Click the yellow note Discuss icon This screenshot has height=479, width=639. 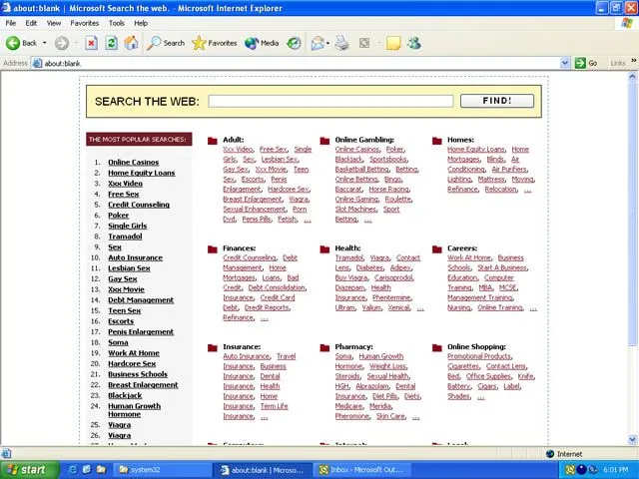point(393,43)
